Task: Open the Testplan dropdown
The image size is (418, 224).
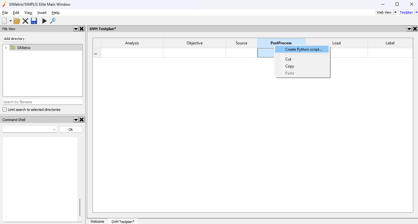Action: point(416,12)
